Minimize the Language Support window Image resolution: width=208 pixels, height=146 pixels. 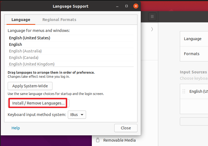(117, 6)
